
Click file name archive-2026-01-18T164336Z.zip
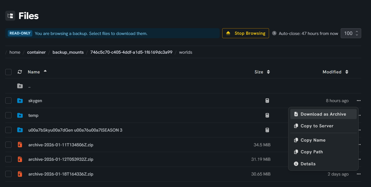(61, 174)
